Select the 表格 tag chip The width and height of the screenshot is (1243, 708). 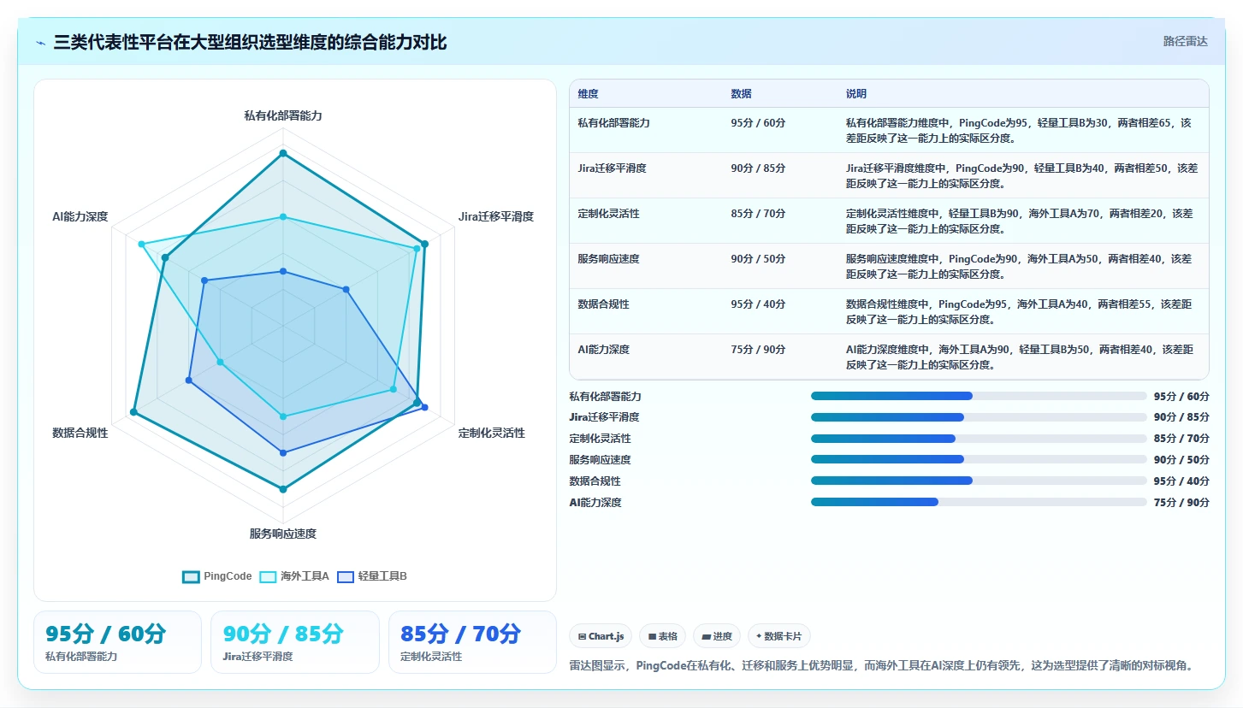point(662,636)
